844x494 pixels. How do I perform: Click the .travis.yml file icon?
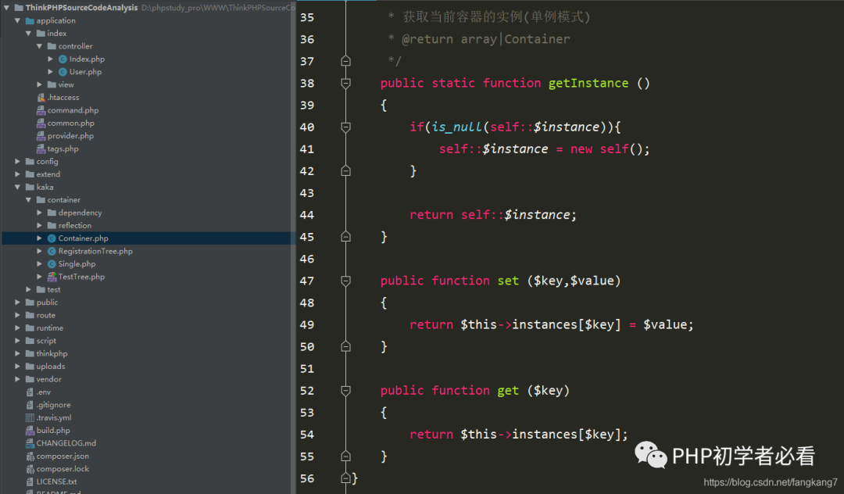(x=30, y=417)
